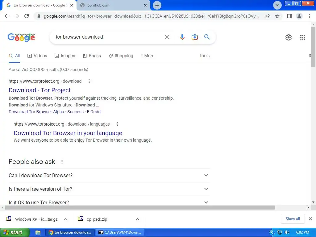Image resolution: width=316 pixels, height=237 pixels.
Task: Open Chrome three-dot menu
Action: (309, 16)
